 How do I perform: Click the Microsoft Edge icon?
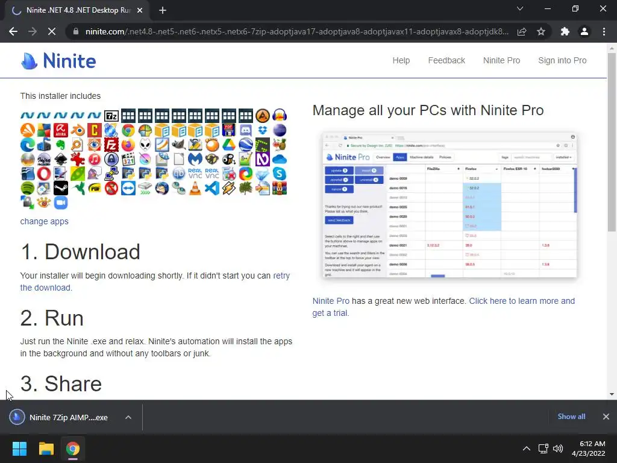(28, 145)
